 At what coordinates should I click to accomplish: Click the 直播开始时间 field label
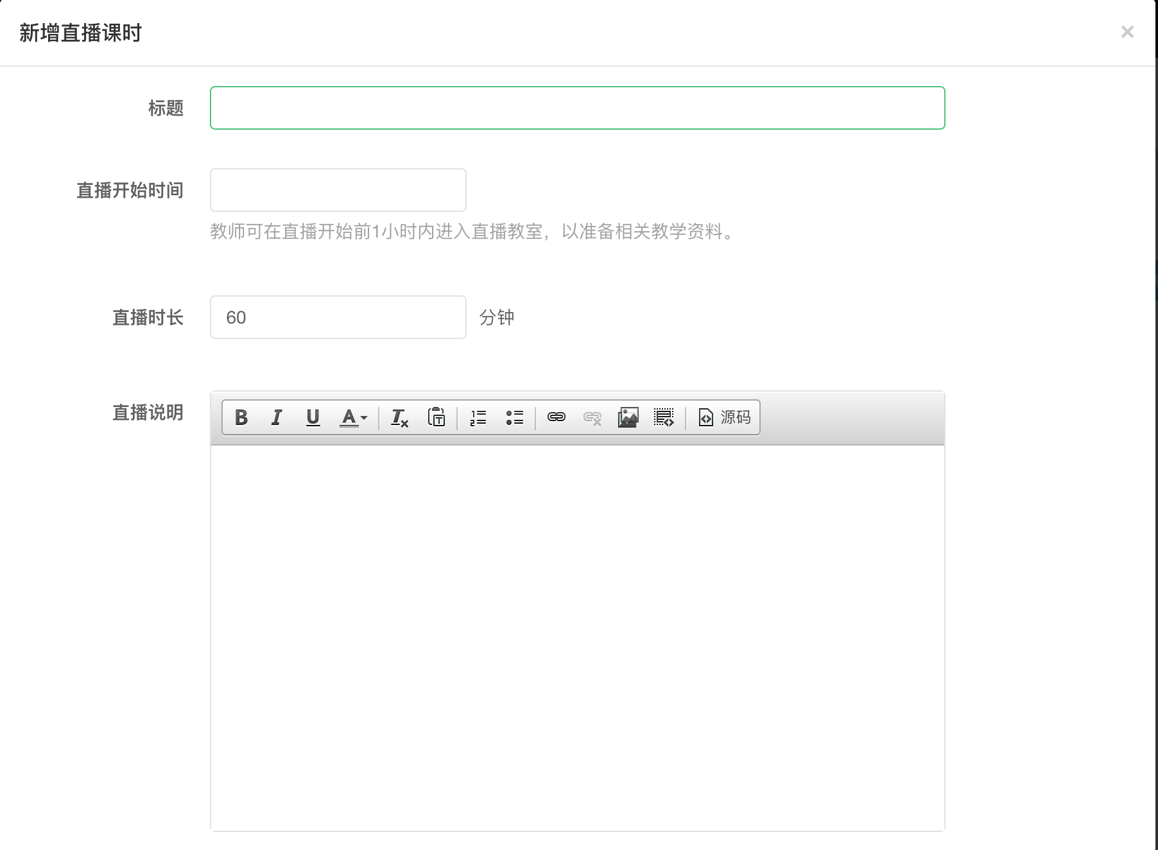pyautogui.click(x=130, y=191)
